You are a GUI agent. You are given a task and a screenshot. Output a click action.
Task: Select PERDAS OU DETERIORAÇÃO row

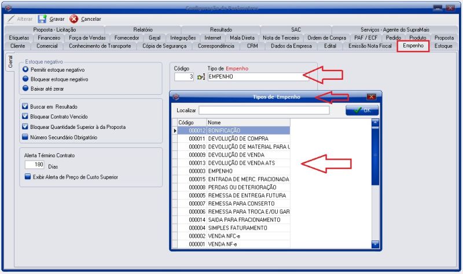234,187
